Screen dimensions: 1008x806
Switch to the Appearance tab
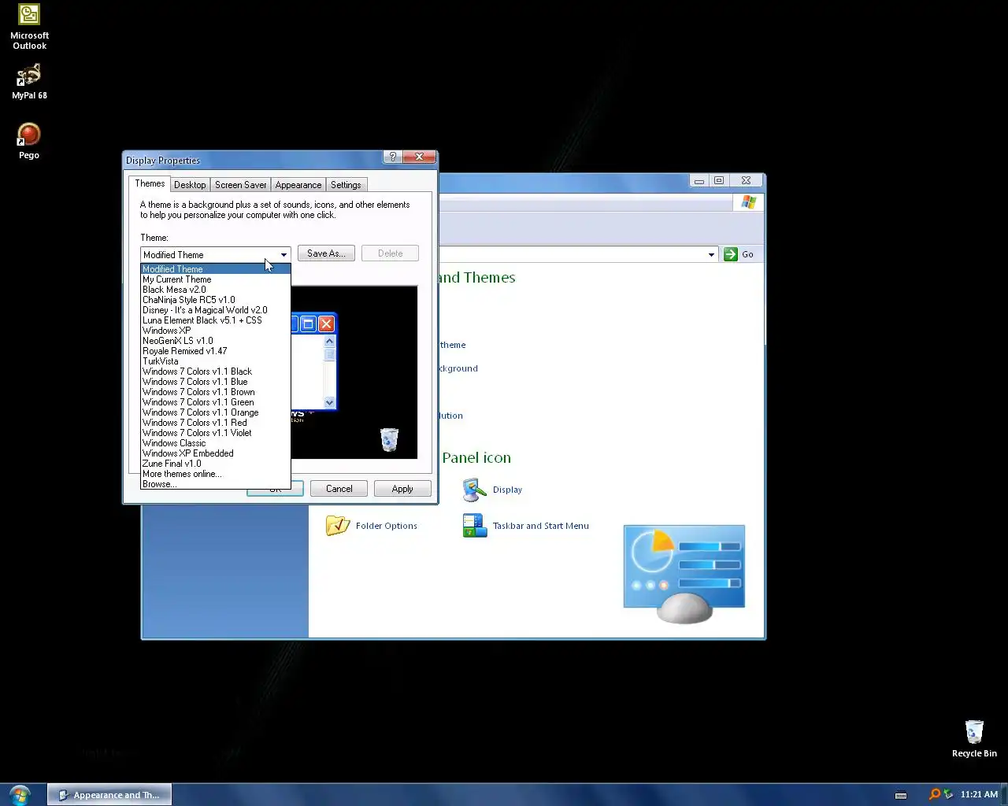(298, 185)
